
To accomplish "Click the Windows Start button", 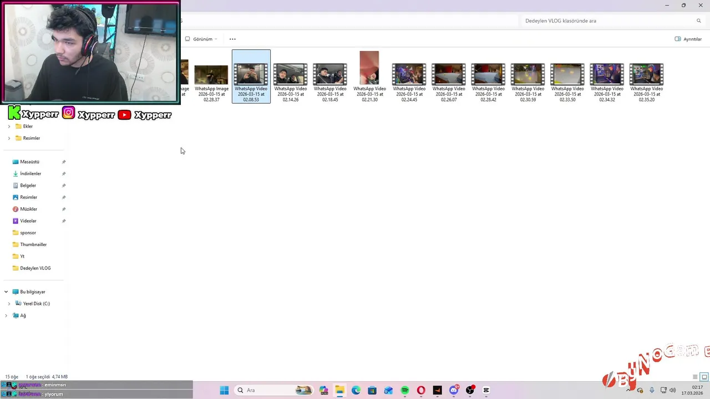I will tap(224, 390).
